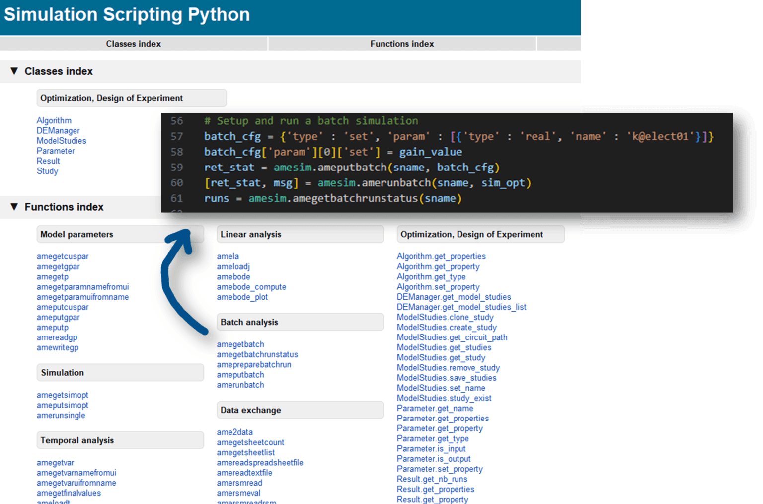Open the amegetcuspar function reference

(62, 256)
